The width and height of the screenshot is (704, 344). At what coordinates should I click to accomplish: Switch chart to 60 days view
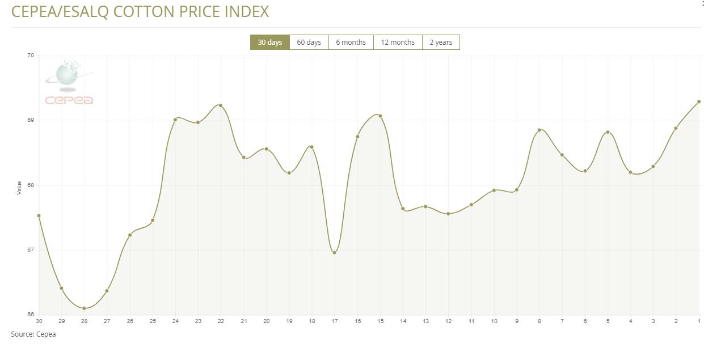(x=309, y=43)
